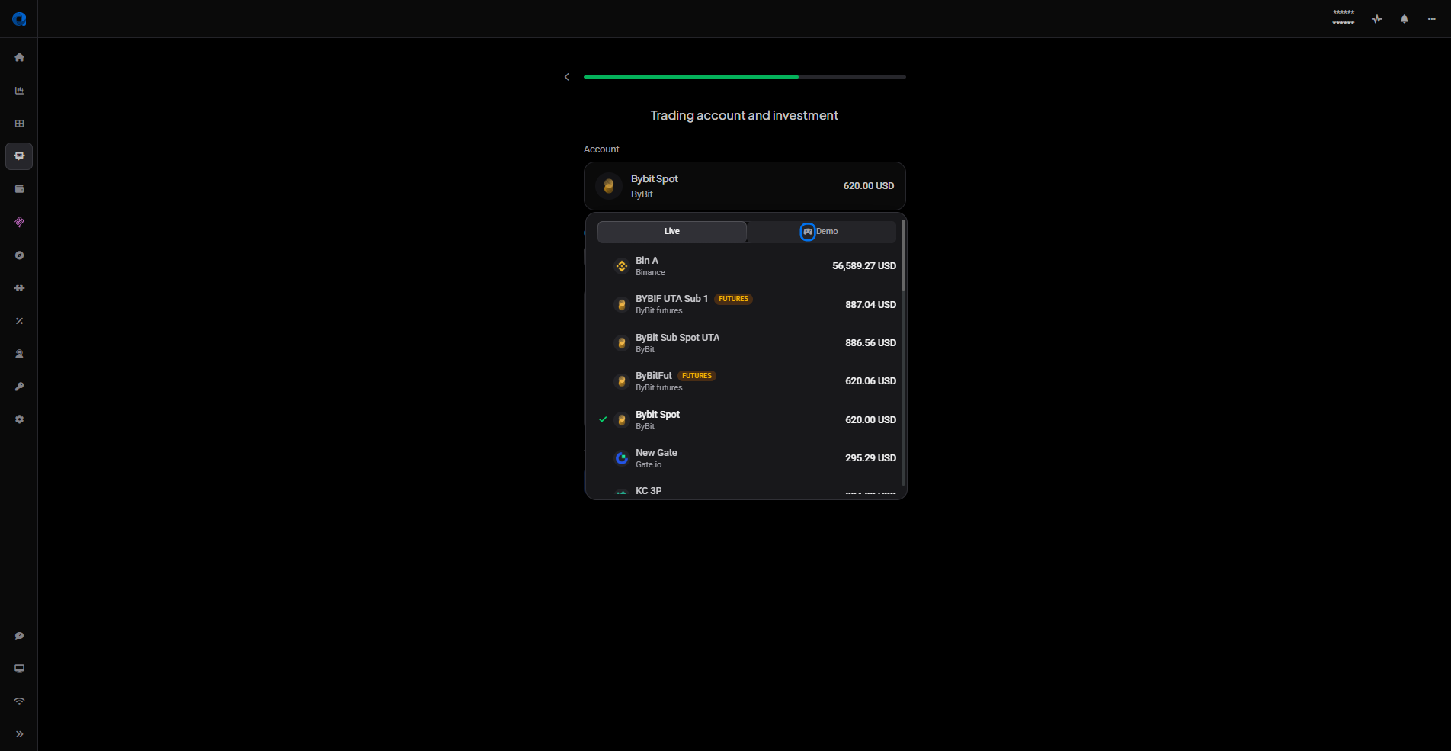Open the settings gear in the sidebar
This screenshot has width=1451, height=751.
pyautogui.click(x=19, y=419)
